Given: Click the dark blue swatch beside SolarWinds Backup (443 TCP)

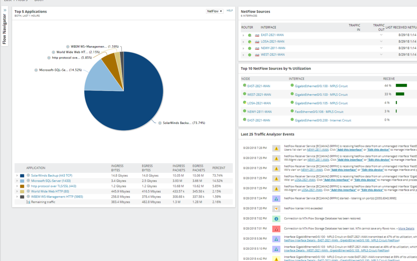Looking at the screenshot, I should pos(22,176).
